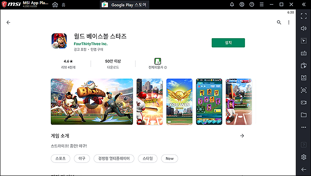Select the 경쟁형 멀티플레이어 tag chip
This screenshot has width=311, height=176.
[114, 158]
